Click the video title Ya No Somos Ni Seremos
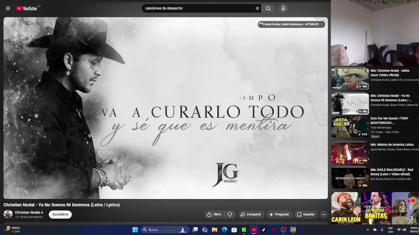419x235 pixels. click(62, 205)
